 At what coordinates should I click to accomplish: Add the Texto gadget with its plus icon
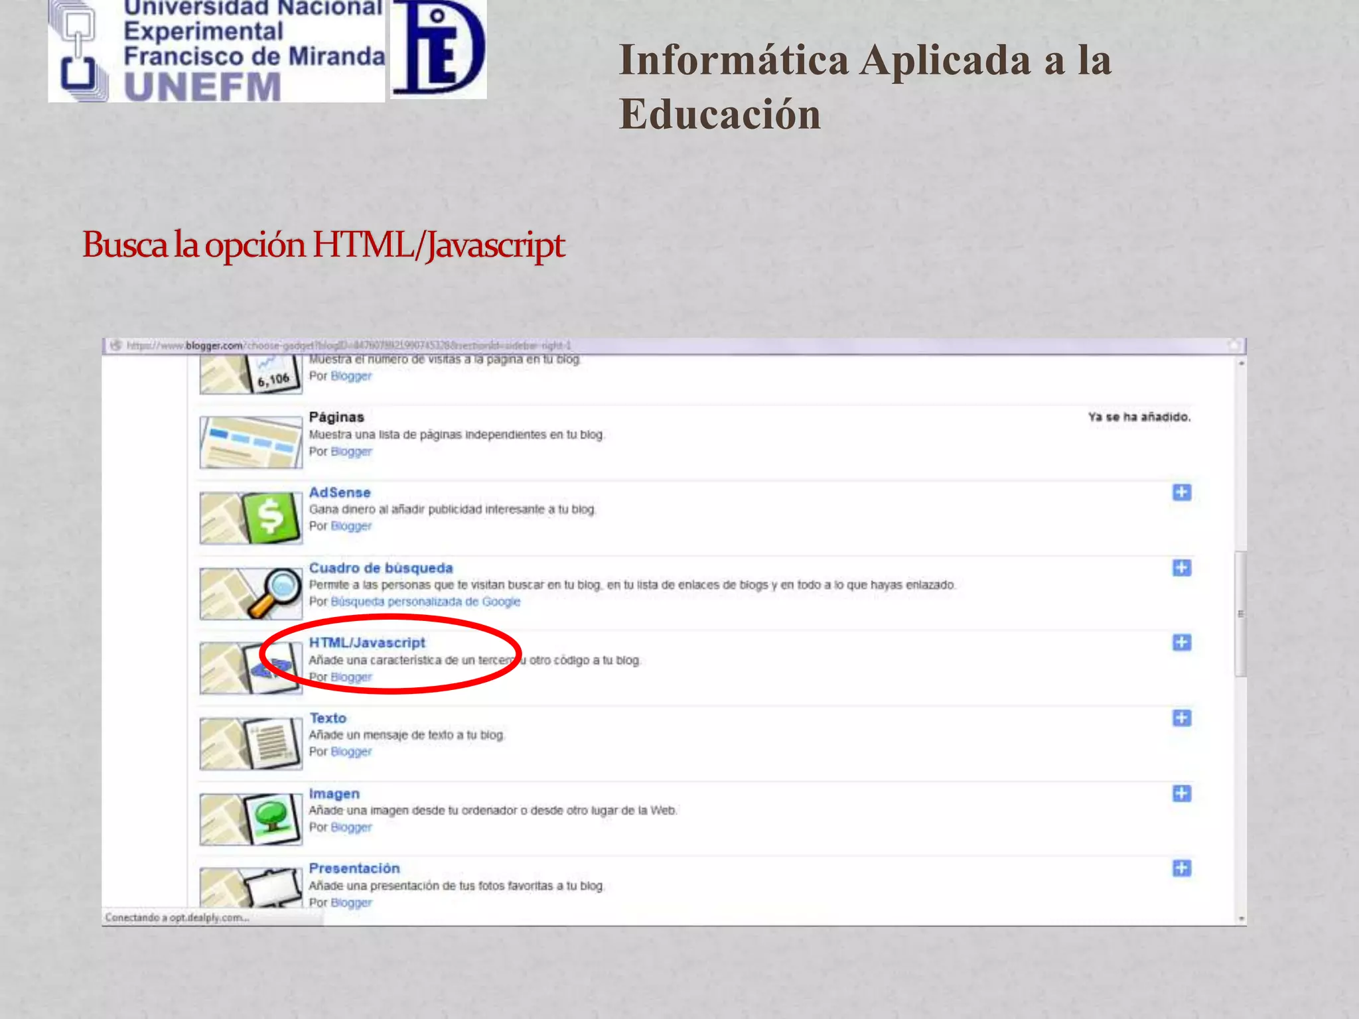1182,718
